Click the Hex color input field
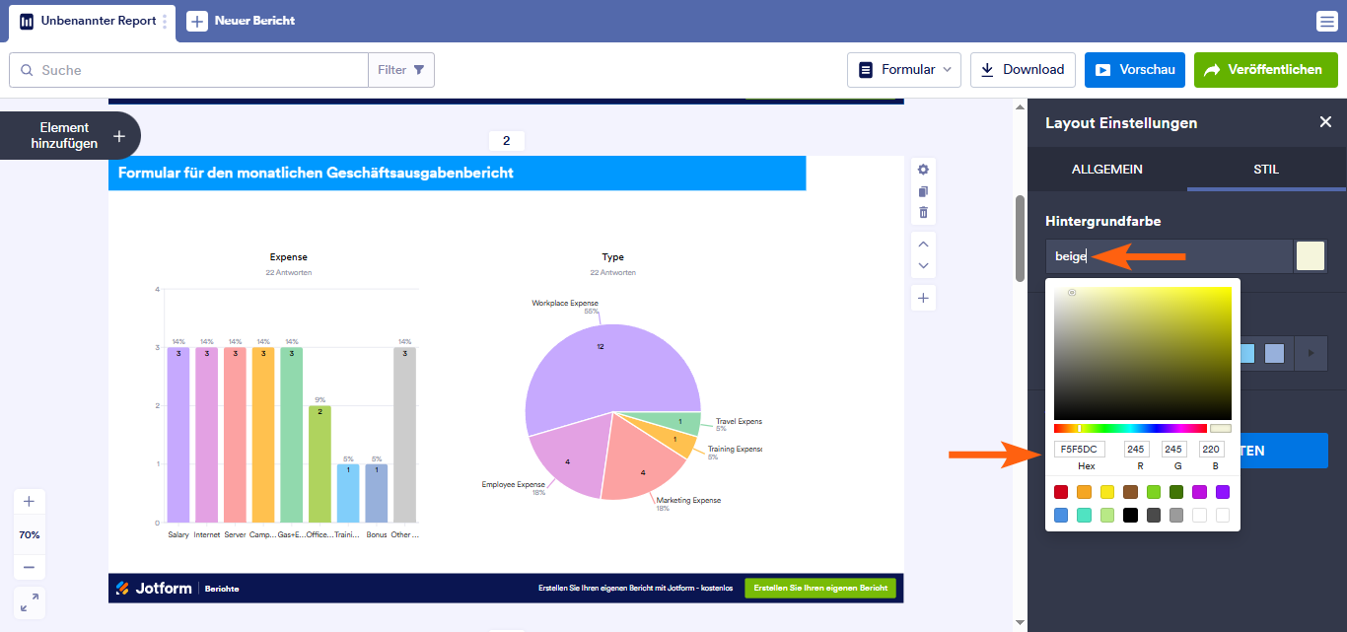Image resolution: width=1347 pixels, height=632 pixels. point(1080,450)
